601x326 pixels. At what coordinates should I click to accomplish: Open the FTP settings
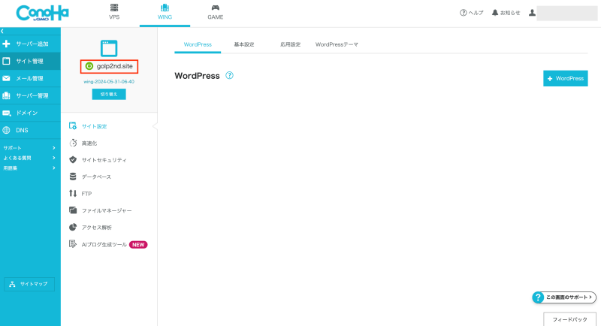[x=86, y=194]
